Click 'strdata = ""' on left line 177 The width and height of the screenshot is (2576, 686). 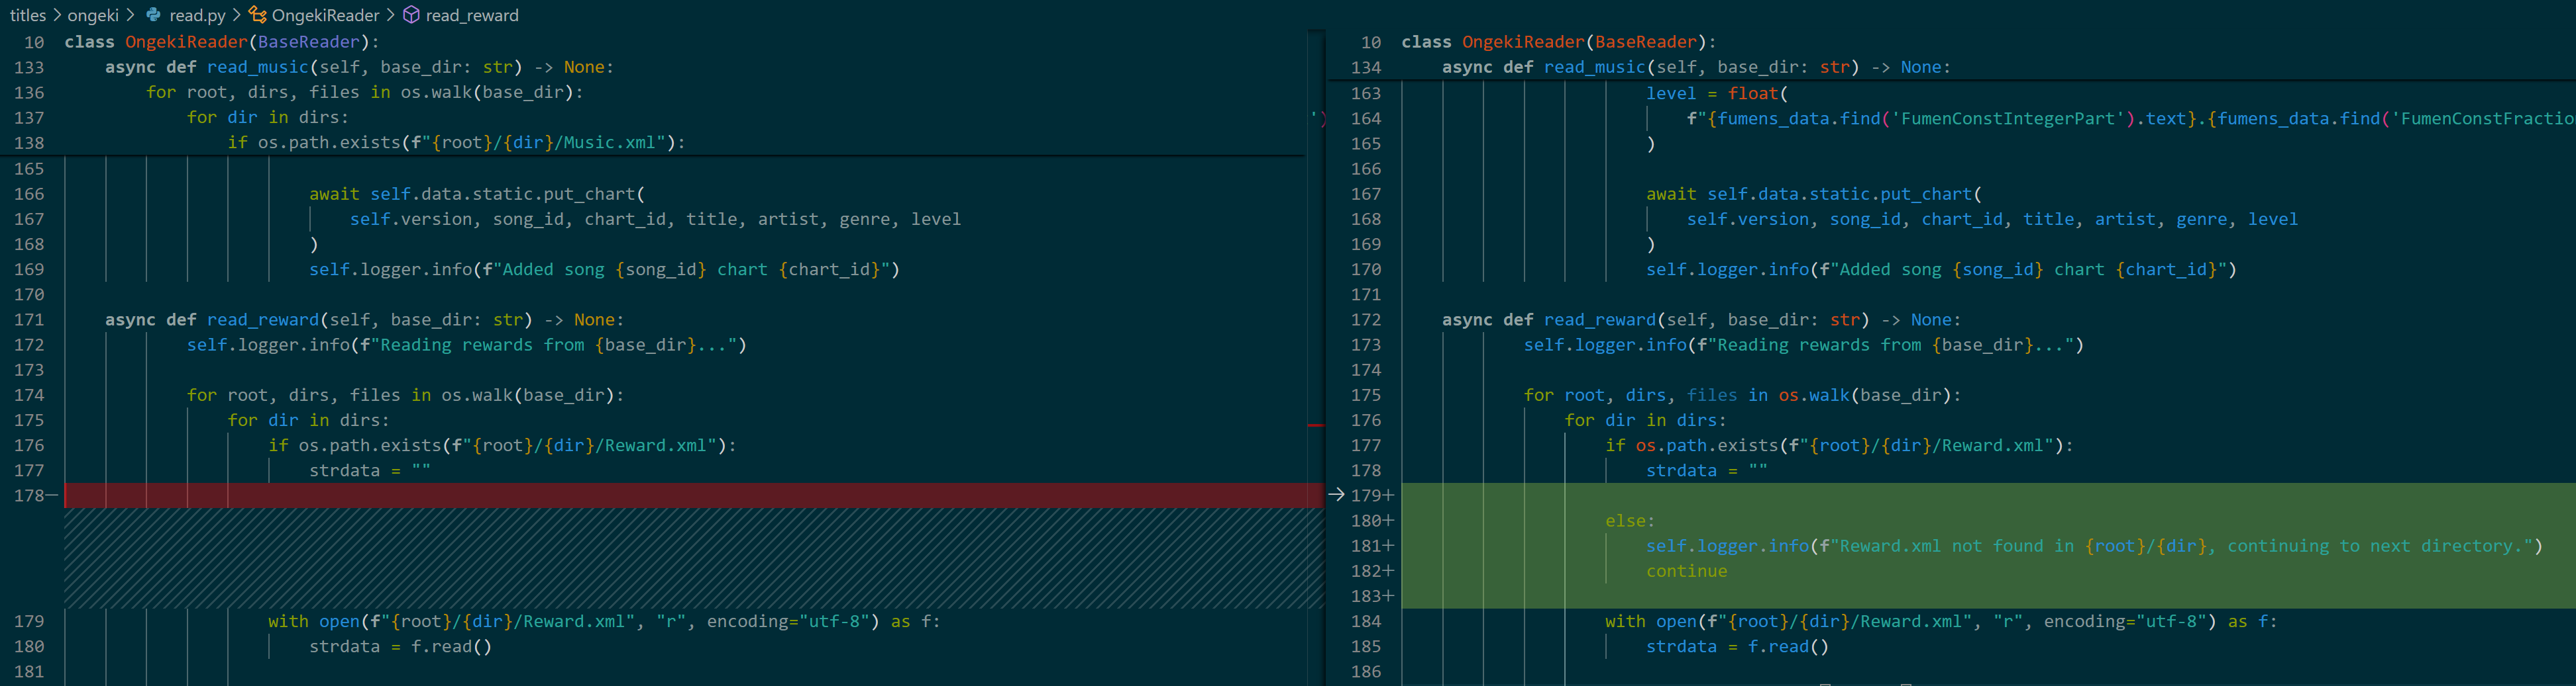pos(369,470)
